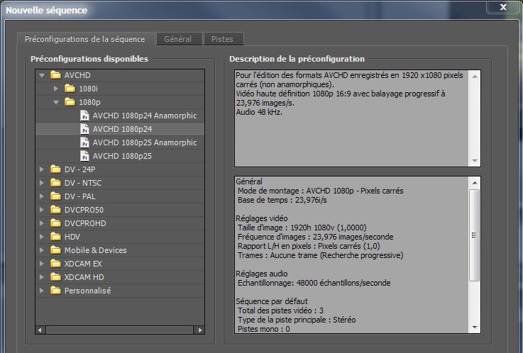This screenshot has width=523, height=353.
Task: Click the 'Mode de montage' line
Action: (x=320, y=191)
